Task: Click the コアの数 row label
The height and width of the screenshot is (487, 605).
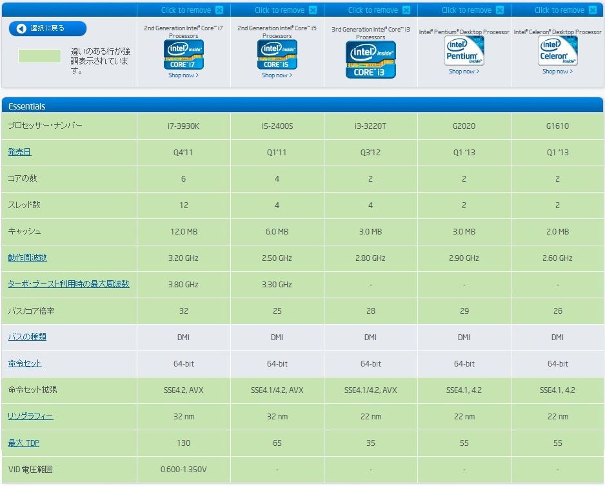Action: tap(23, 178)
